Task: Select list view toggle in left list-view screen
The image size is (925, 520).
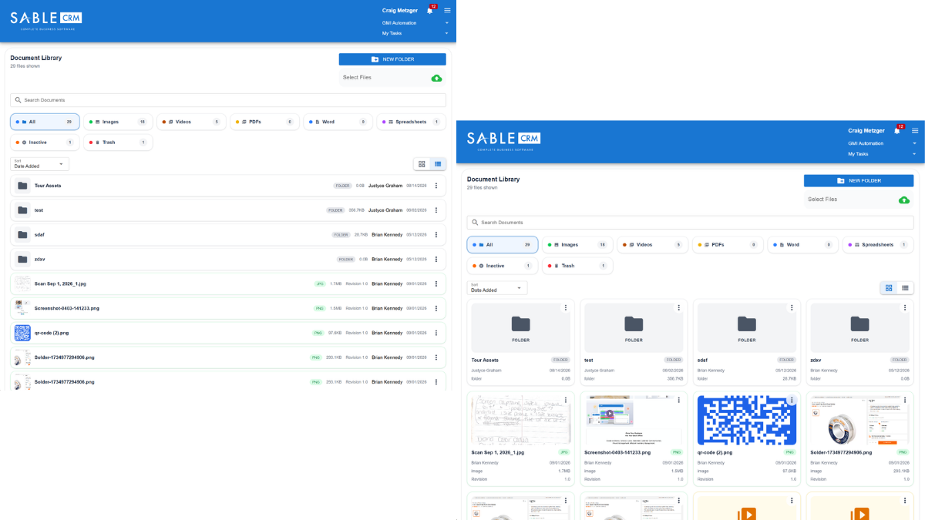Action: click(x=438, y=164)
